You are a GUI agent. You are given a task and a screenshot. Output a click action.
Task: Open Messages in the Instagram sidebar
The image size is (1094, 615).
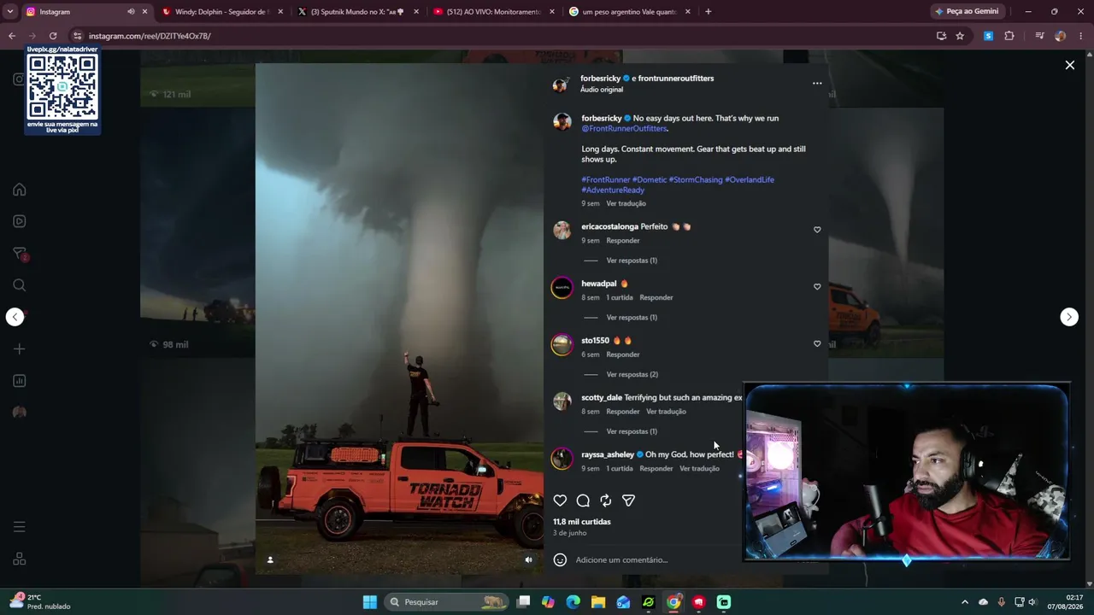[20, 254]
